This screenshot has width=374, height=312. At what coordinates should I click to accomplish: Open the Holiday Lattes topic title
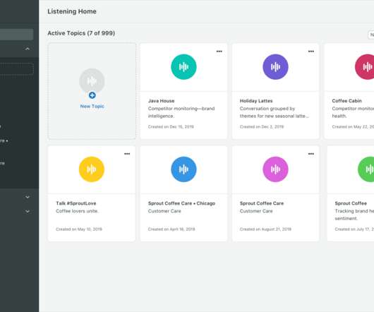point(256,101)
